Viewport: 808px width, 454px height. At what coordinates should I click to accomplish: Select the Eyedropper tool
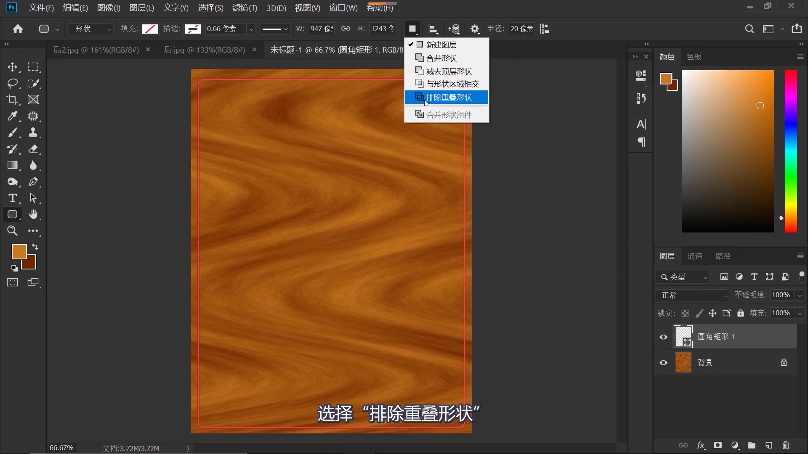click(12, 116)
